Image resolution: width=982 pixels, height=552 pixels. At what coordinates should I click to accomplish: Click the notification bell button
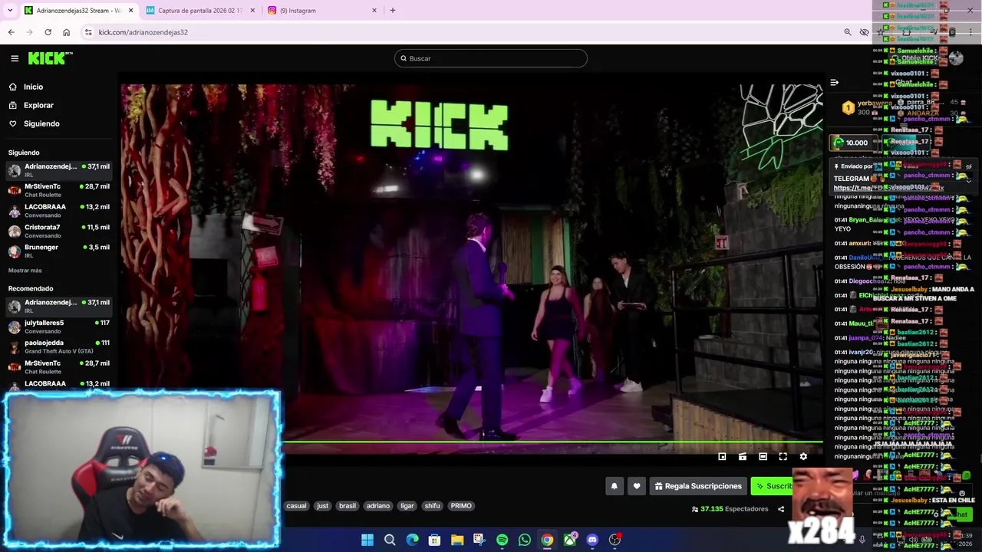(614, 486)
